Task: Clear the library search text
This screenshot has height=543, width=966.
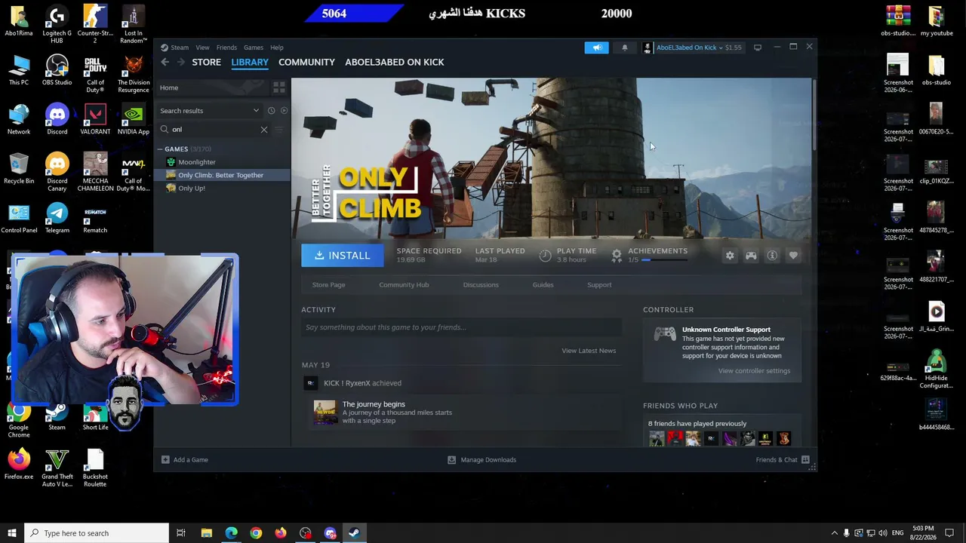Action: 264,130
